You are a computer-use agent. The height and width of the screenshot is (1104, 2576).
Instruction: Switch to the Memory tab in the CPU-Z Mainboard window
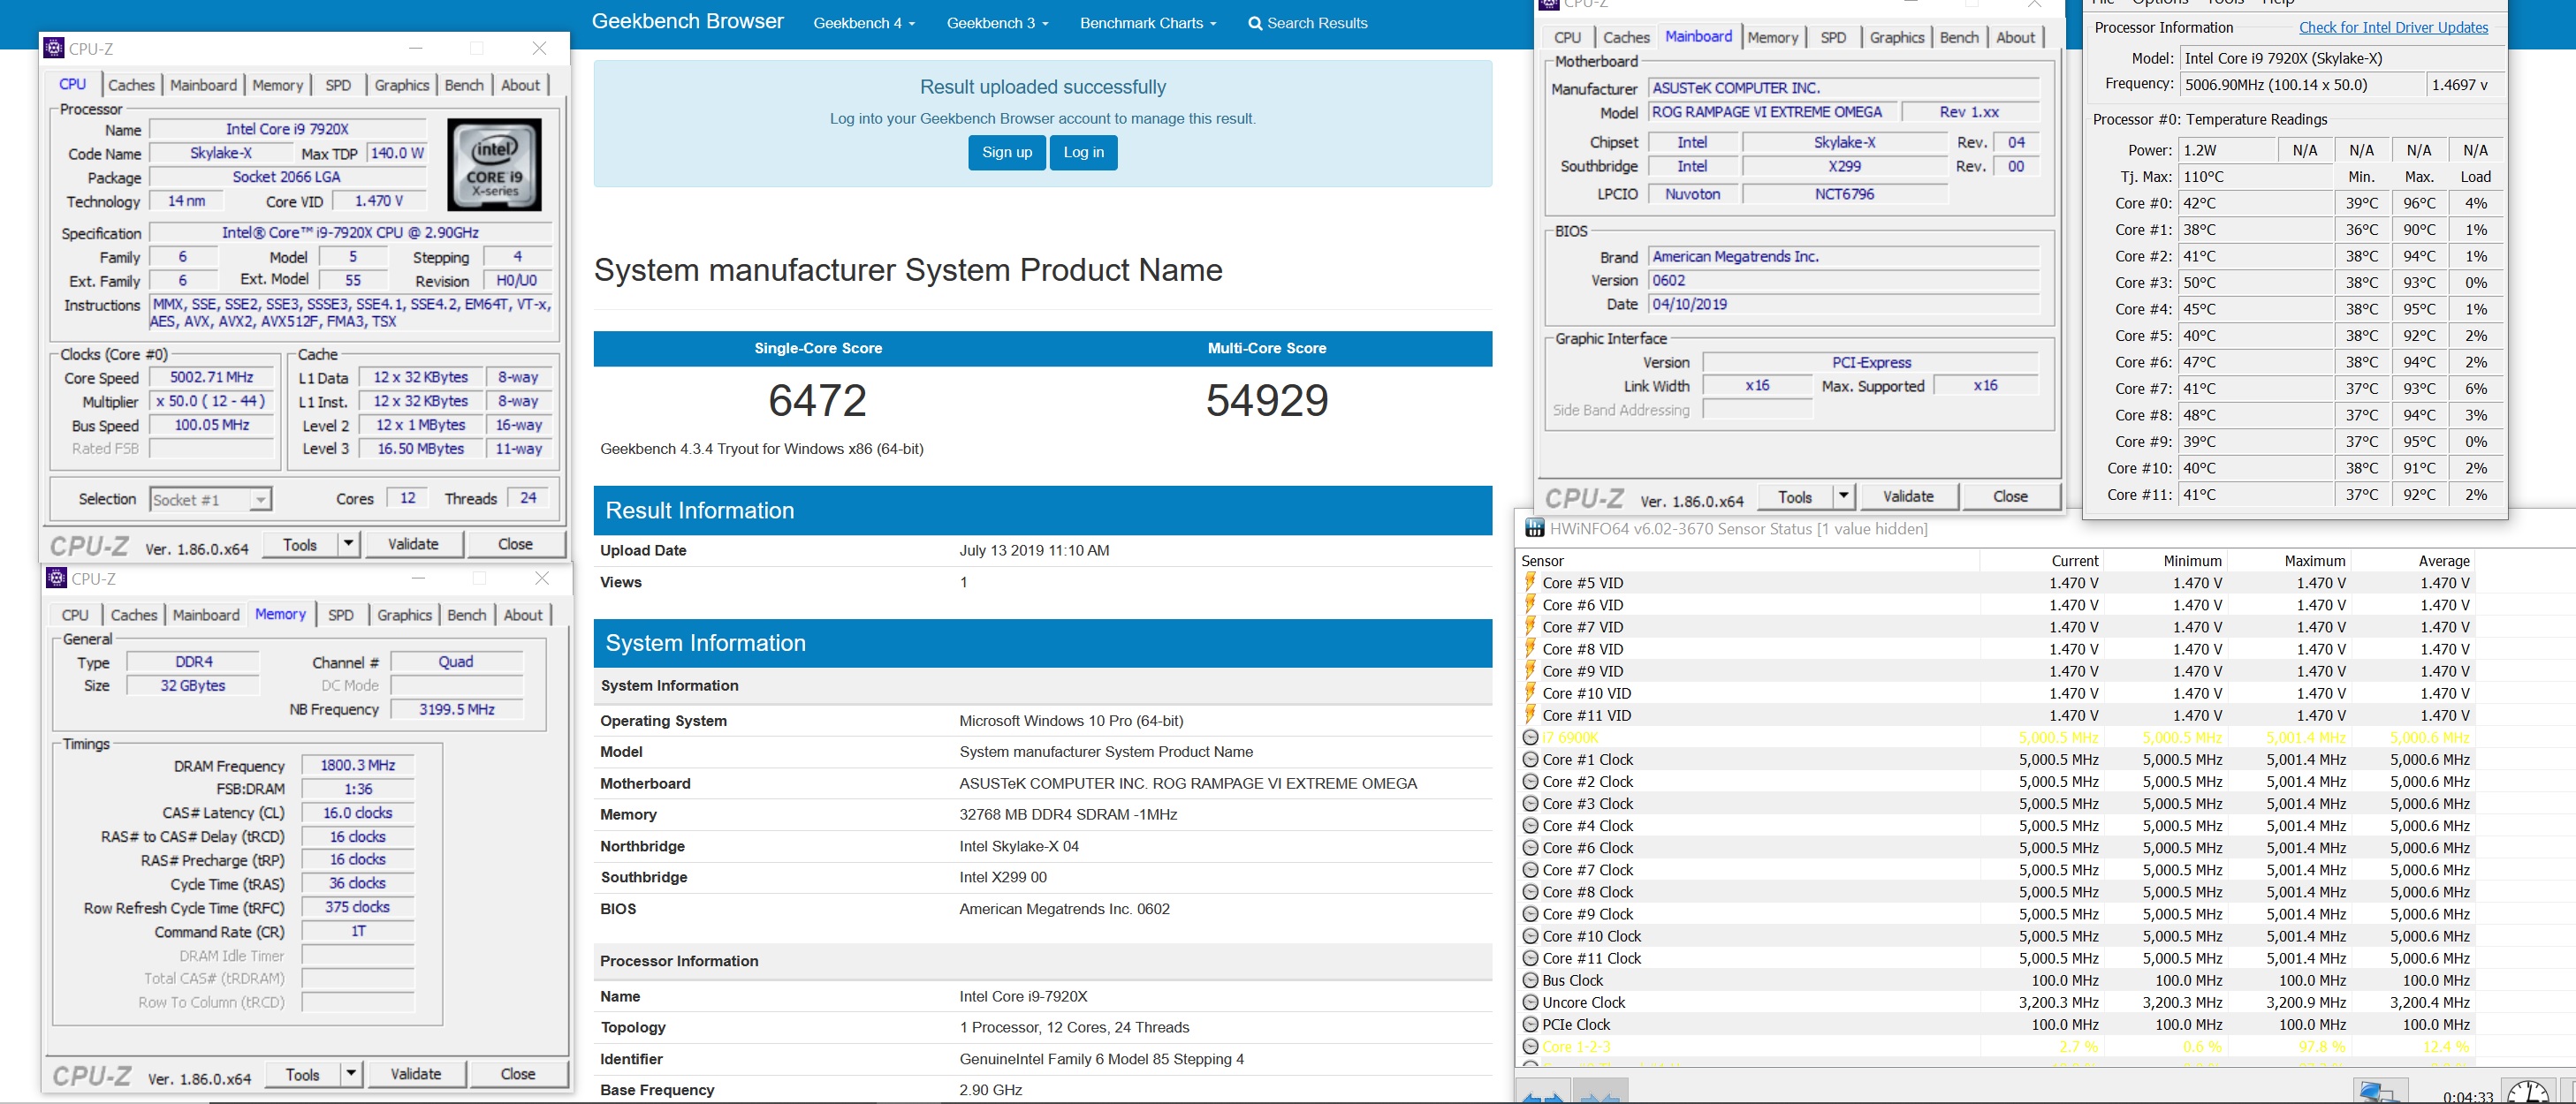(x=1773, y=37)
